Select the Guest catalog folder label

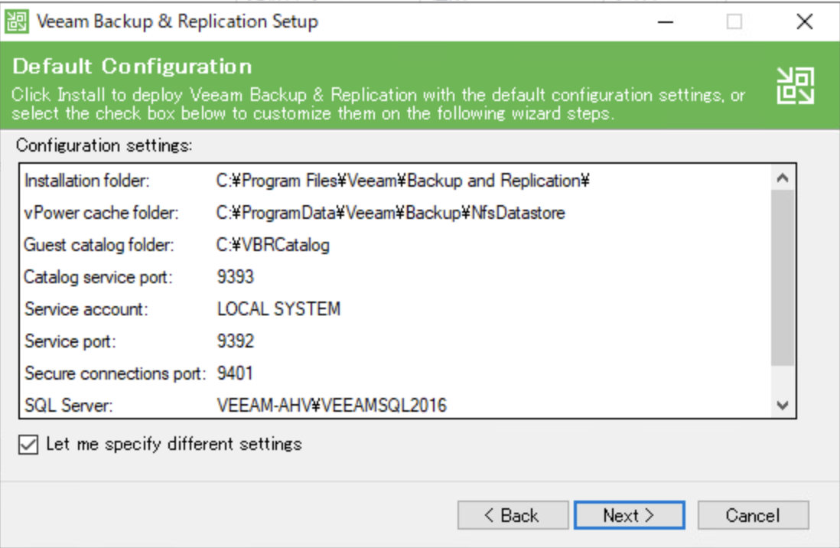99,245
